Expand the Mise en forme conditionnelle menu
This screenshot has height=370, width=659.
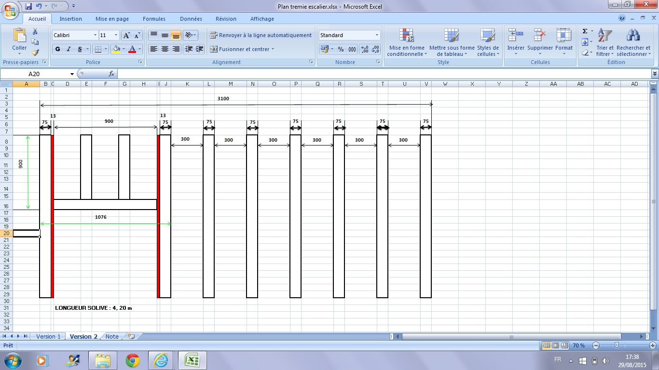[x=407, y=42]
